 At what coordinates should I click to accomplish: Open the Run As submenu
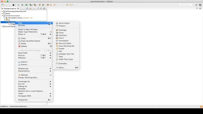click(34, 84)
